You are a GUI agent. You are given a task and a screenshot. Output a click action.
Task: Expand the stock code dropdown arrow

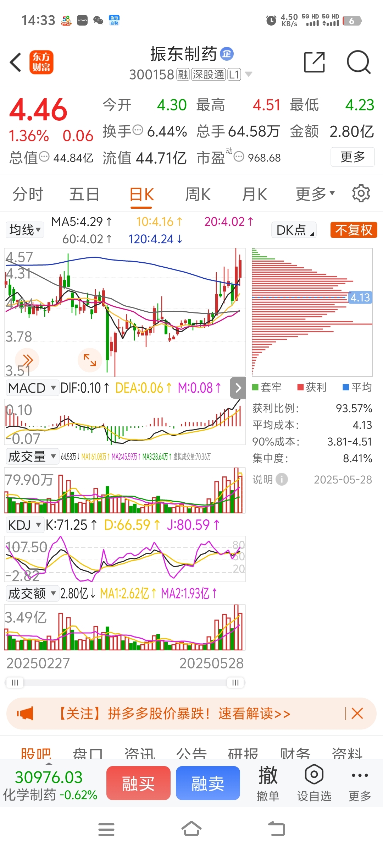(x=249, y=74)
